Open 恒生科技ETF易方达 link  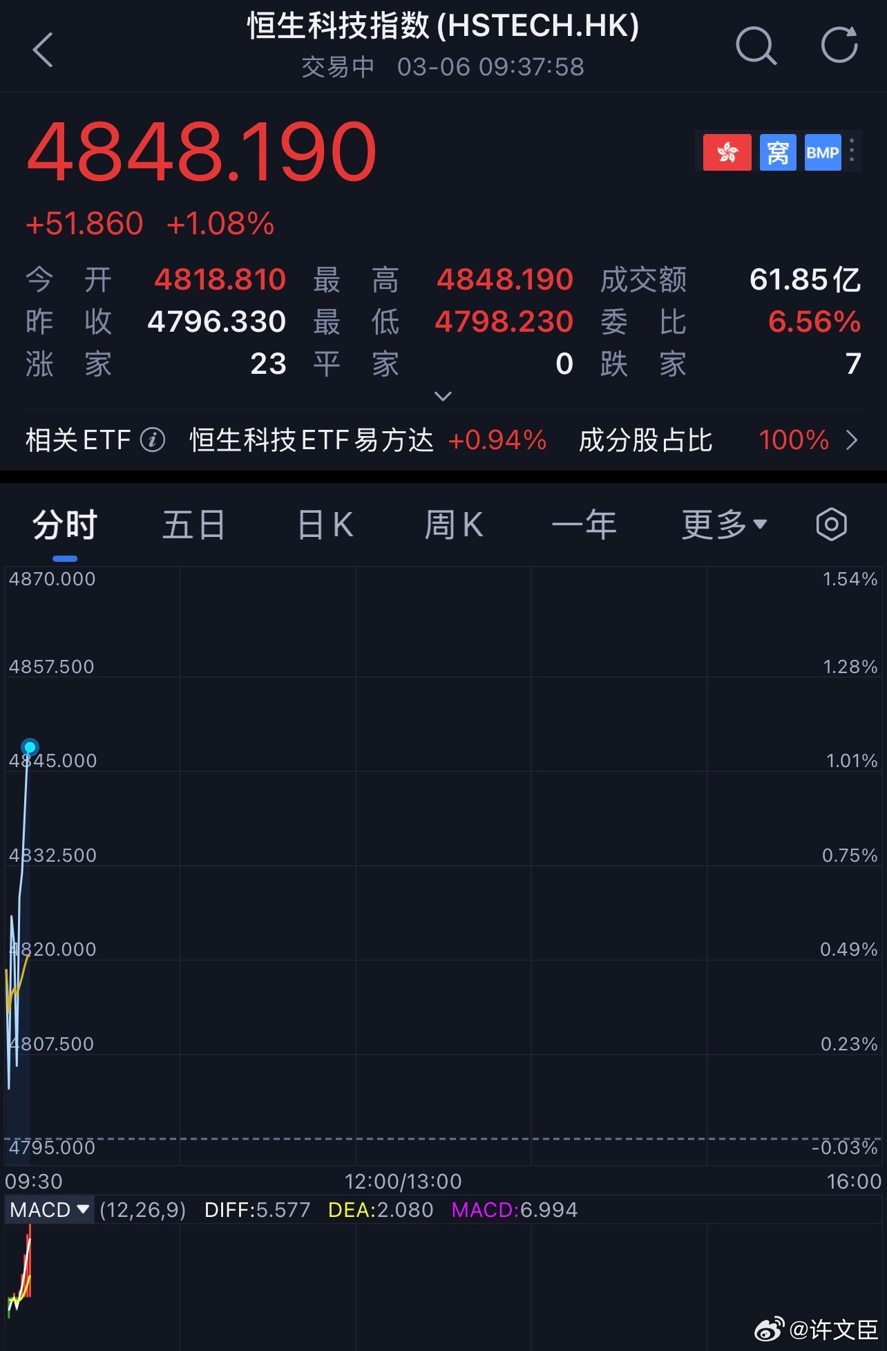(312, 440)
